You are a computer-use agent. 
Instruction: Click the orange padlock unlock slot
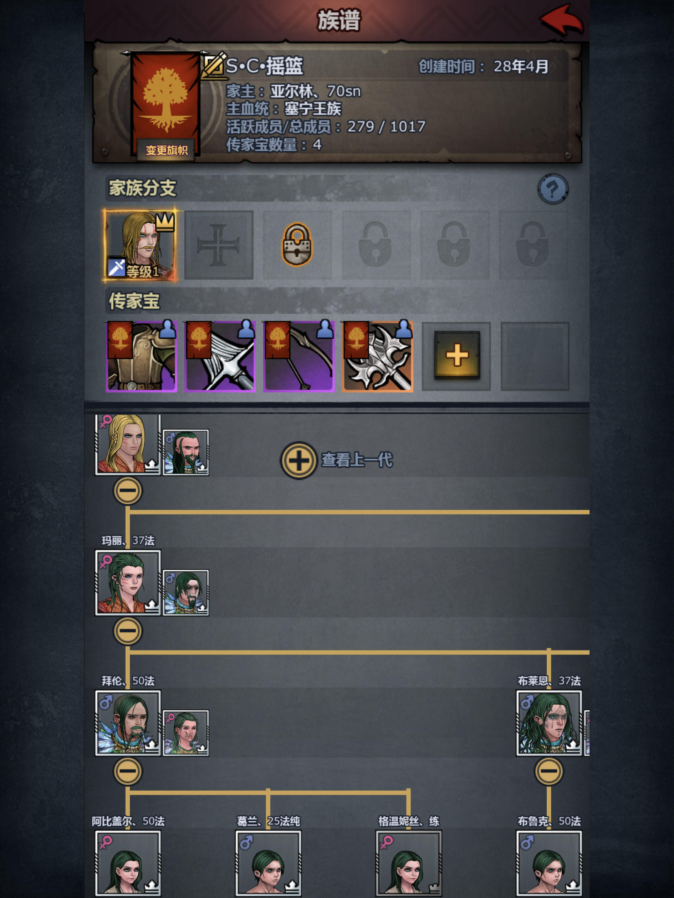coord(297,245)
